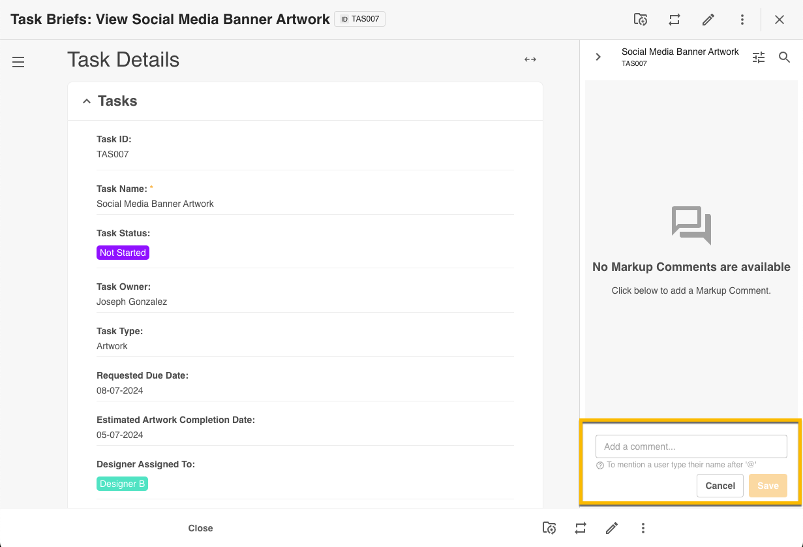This screenshot has height=547, width=803.
Task: Close the Task Briefs dialog with X
Action: click(780, 20)
